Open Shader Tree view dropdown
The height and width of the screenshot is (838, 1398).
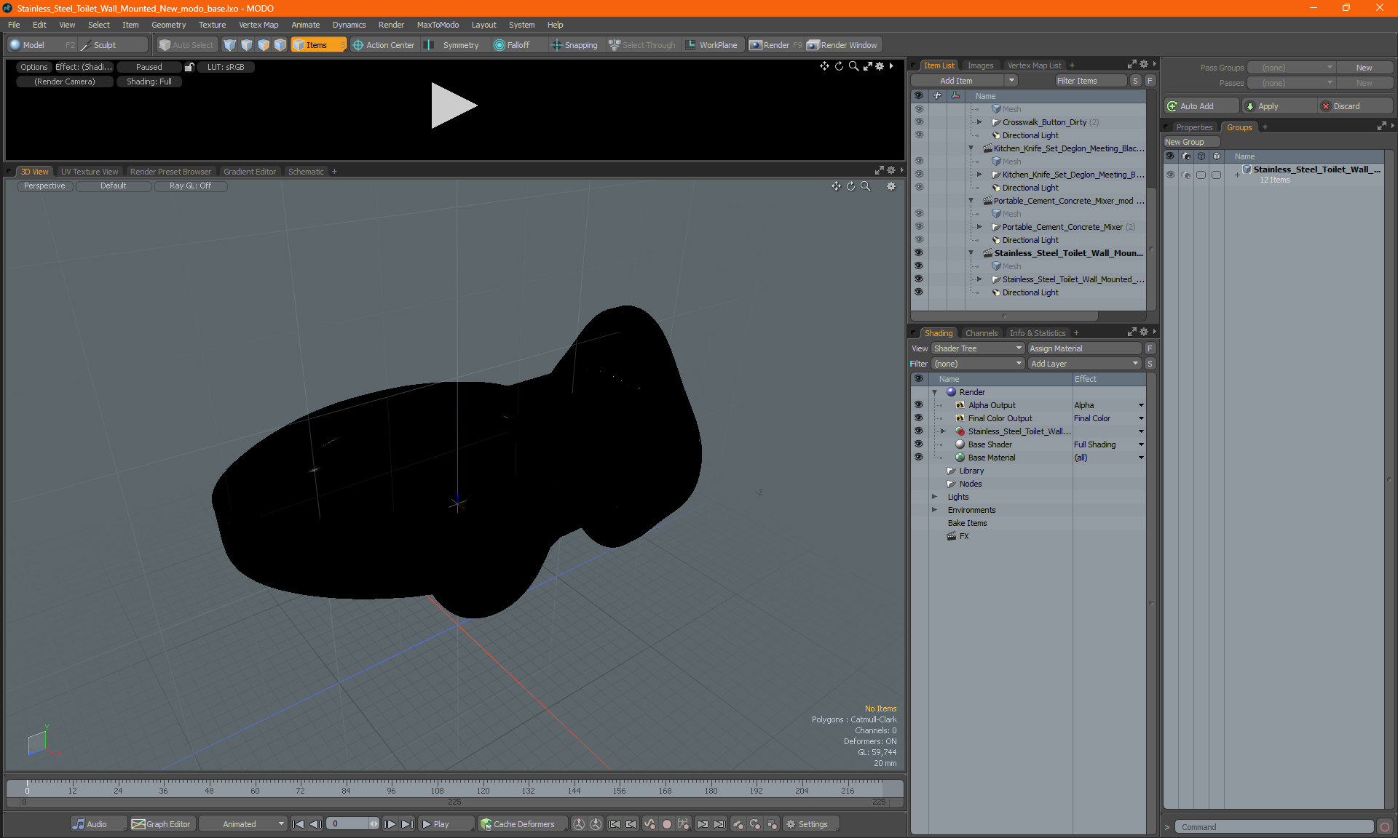click(978, 348)
